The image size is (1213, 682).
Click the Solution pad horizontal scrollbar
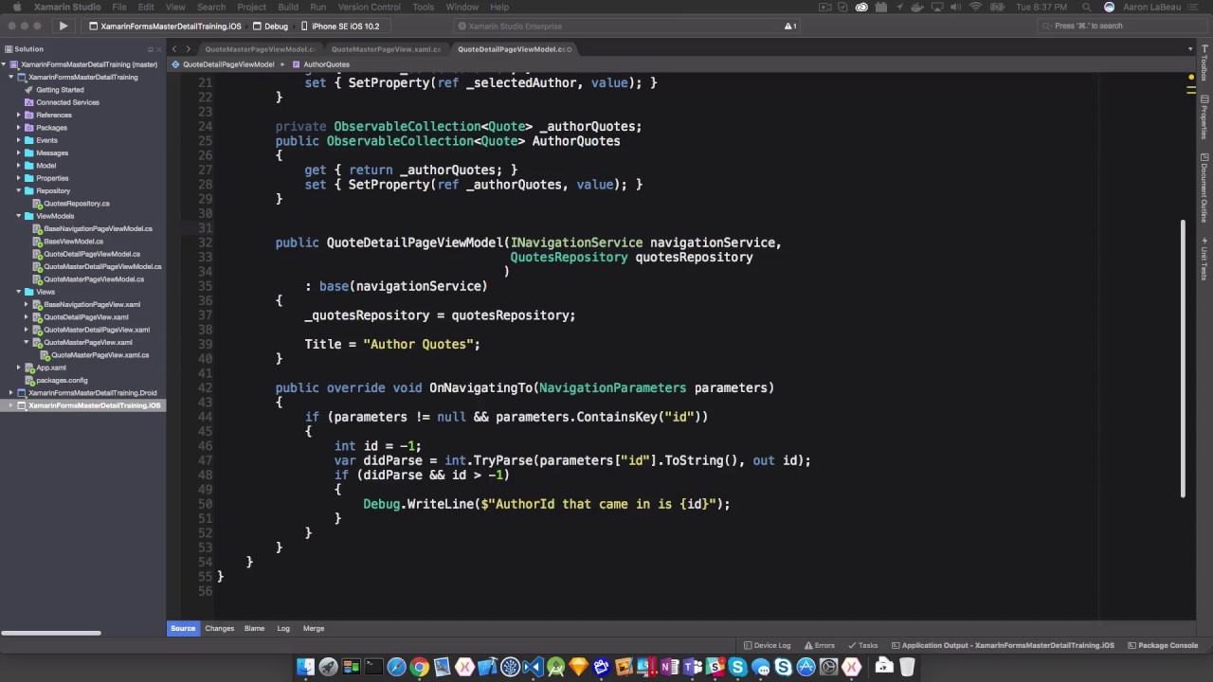pos(51,633)
